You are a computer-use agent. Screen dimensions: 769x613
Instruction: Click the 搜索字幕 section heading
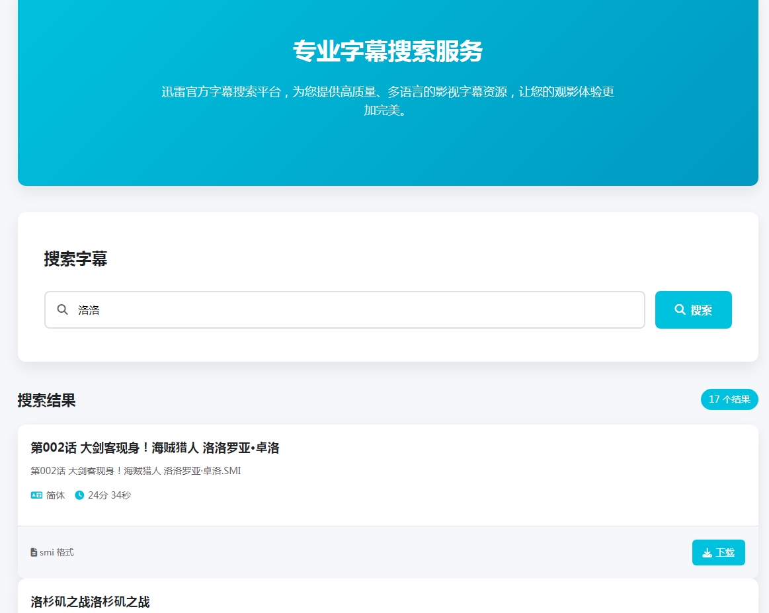(x=75, y=259)
